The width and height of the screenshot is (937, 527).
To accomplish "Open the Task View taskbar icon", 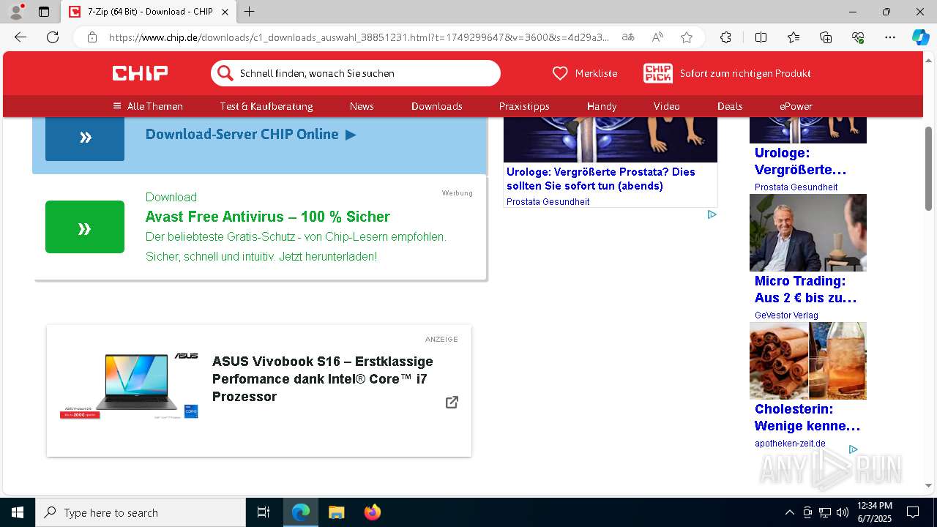I will click(264, 512).
